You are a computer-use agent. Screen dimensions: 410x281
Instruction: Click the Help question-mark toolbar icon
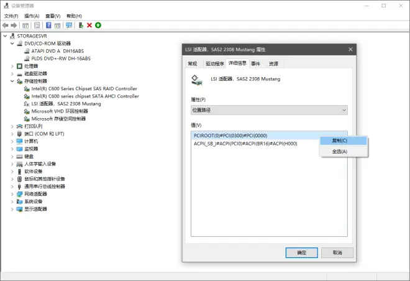pos(48,25)
